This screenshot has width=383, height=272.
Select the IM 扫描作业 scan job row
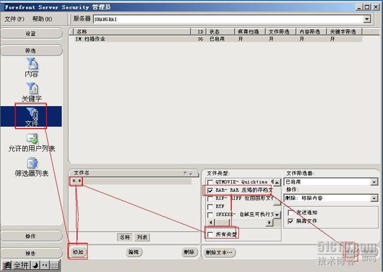pyautogui.click(x=219, y=39)
